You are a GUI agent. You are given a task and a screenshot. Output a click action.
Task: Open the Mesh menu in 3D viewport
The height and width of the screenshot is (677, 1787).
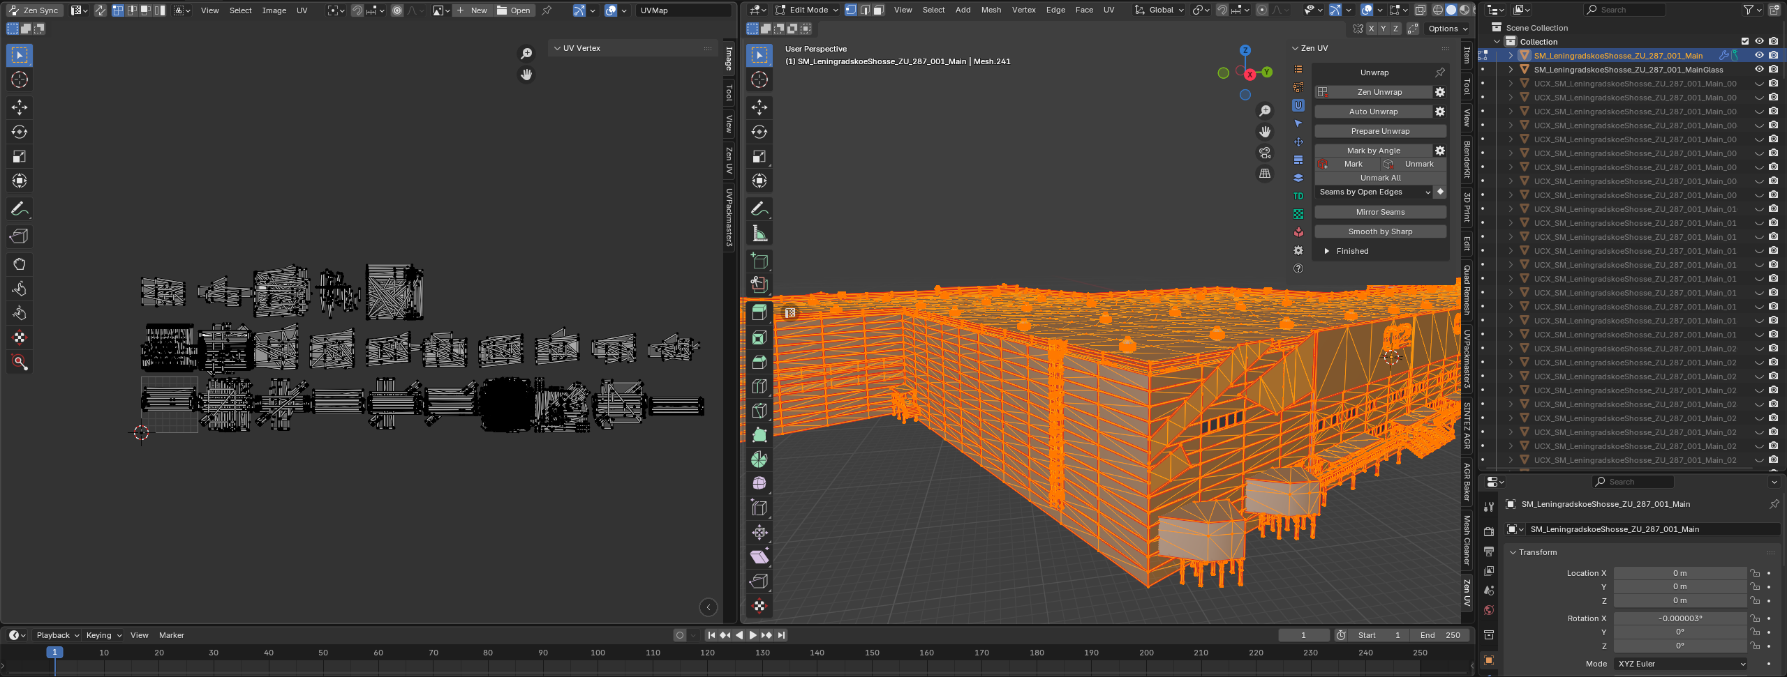[991, 10]
